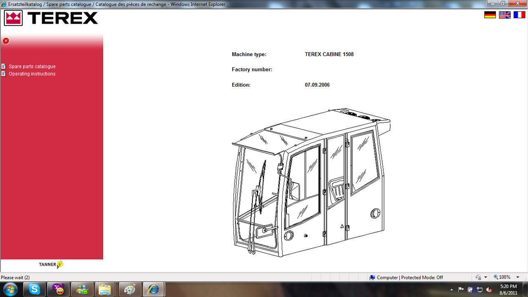This screenshot has width=528, height=297.
Task: Open the Spare parts catalogue link
Action: pyautogui.click(x=32, y=66)
